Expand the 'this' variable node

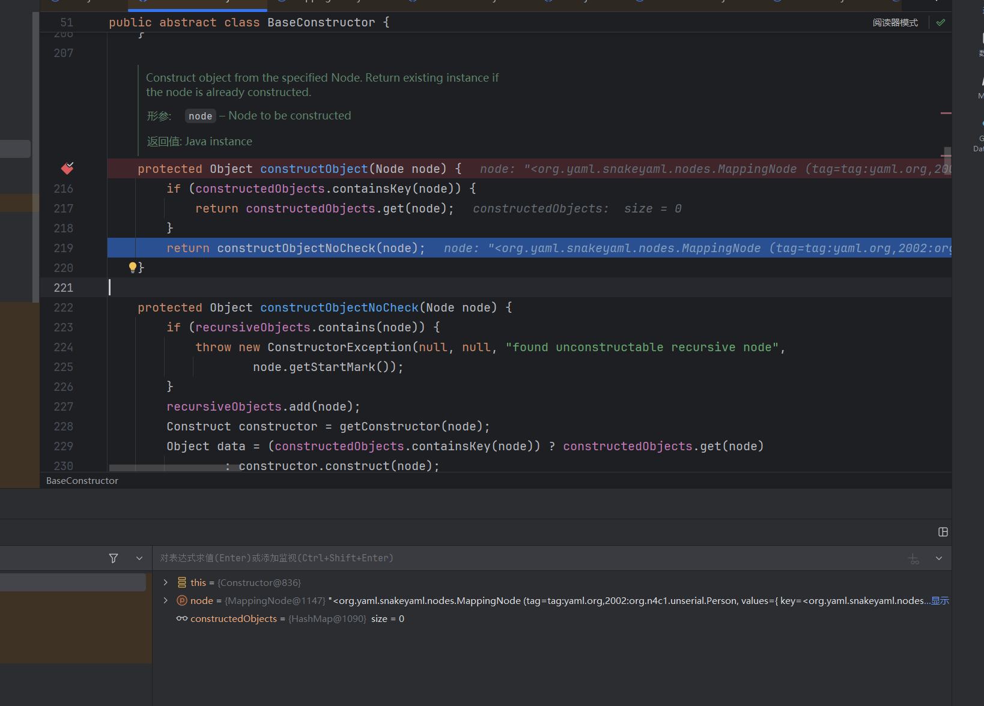166,582
